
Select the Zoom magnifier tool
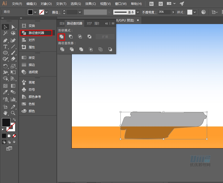coord(13,113)
